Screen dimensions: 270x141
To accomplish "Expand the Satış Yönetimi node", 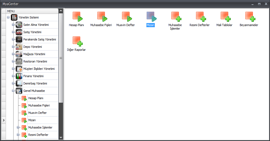I will 13,32.
